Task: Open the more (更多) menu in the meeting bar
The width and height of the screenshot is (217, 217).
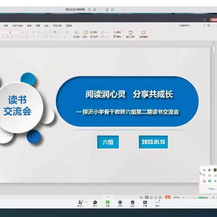Action: point(157,203)
